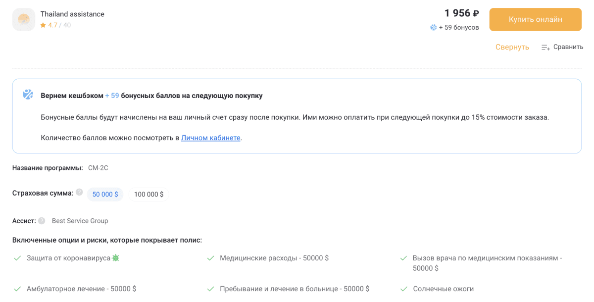Collapse details with Свернуть
This screenshot has height=302, width=594.
tap(512, 47)
